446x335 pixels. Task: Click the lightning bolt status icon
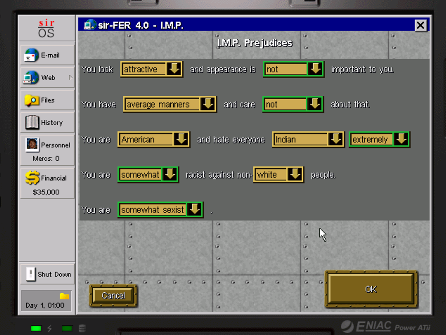point(50,329)
